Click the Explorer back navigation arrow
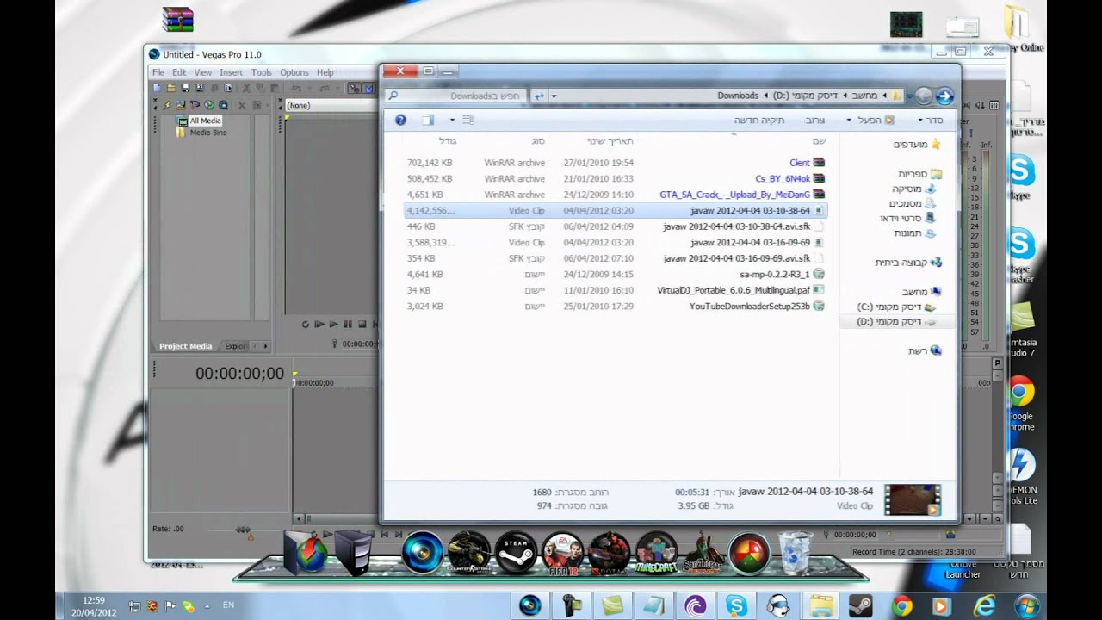Image resolution: width=1102 pixels, height=620 pixels. click(944, 96)
